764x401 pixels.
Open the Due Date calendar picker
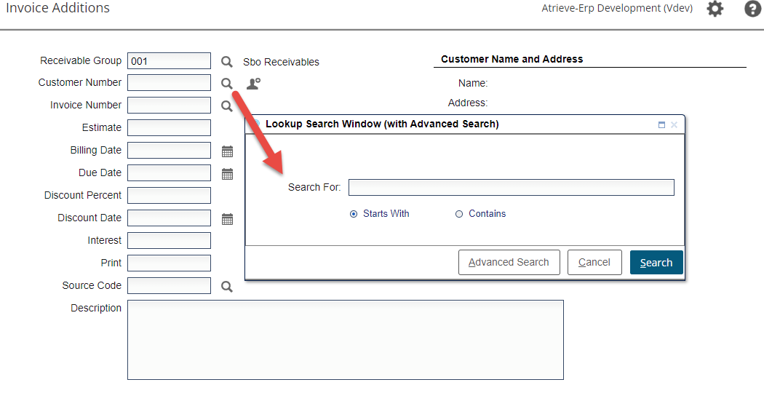[227, 174]
